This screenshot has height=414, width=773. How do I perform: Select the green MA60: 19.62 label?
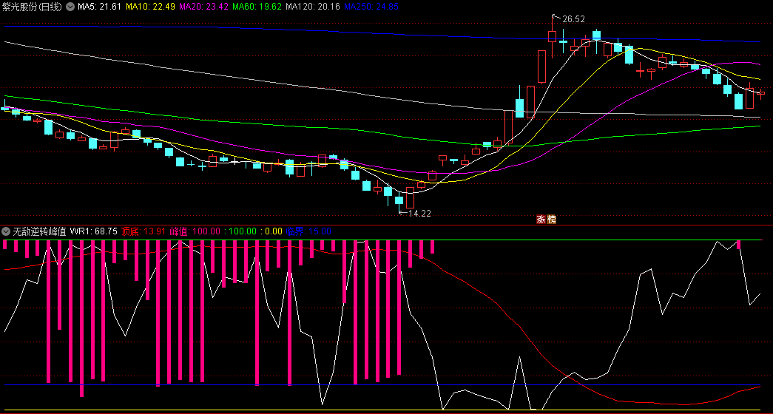point(256,7)
